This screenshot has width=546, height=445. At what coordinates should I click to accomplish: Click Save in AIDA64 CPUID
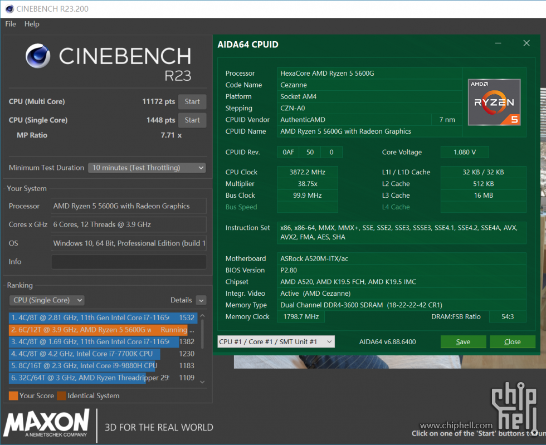pos(463,342)
